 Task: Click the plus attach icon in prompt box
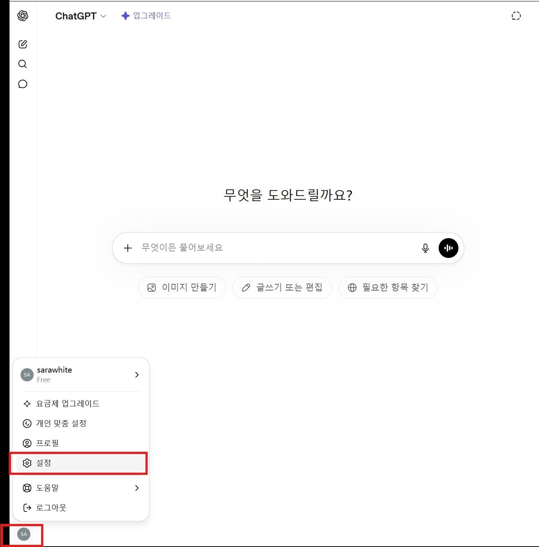(128, 248)
